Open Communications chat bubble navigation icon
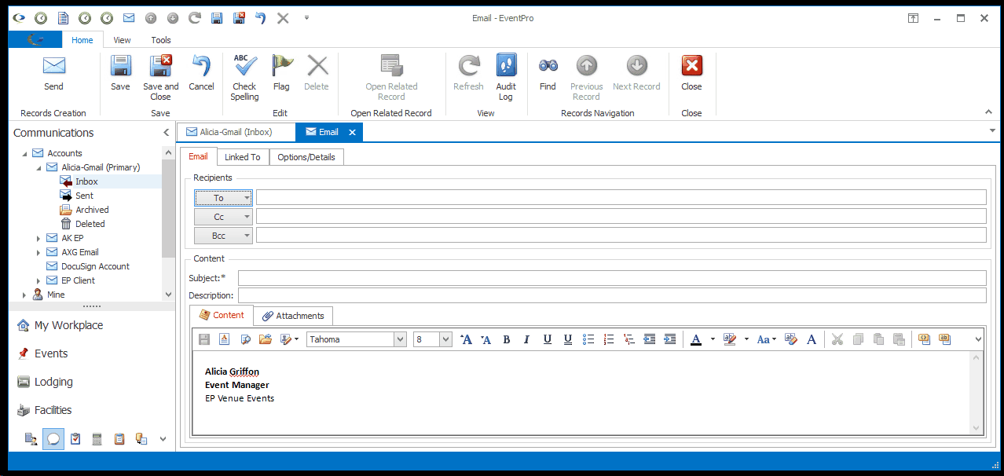 coord(53,439)
